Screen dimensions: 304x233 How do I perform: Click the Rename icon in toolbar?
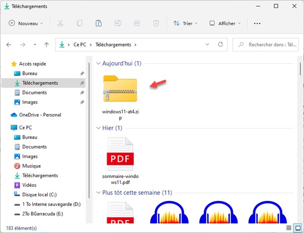click(118, 24)
